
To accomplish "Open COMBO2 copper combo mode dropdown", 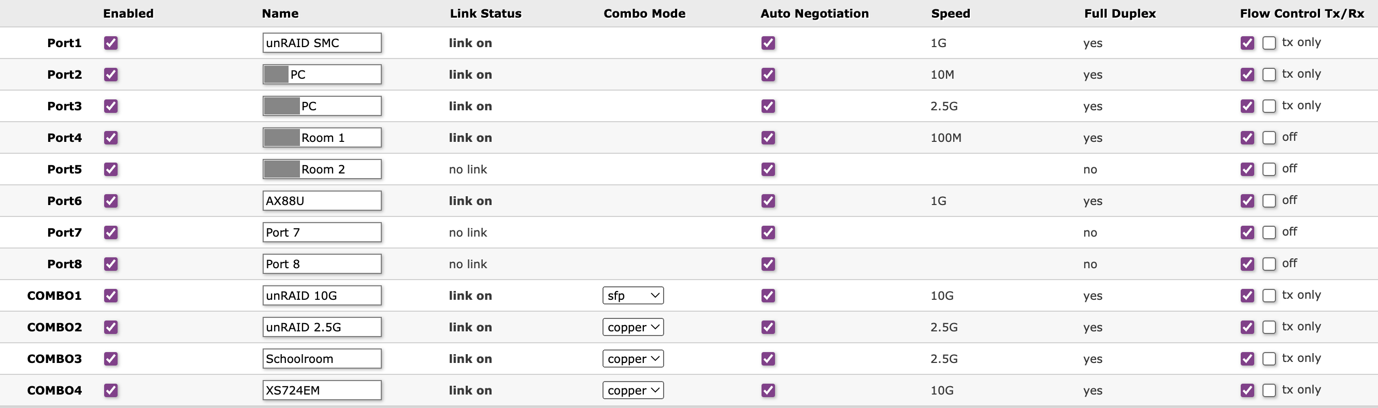I will 633,327.
